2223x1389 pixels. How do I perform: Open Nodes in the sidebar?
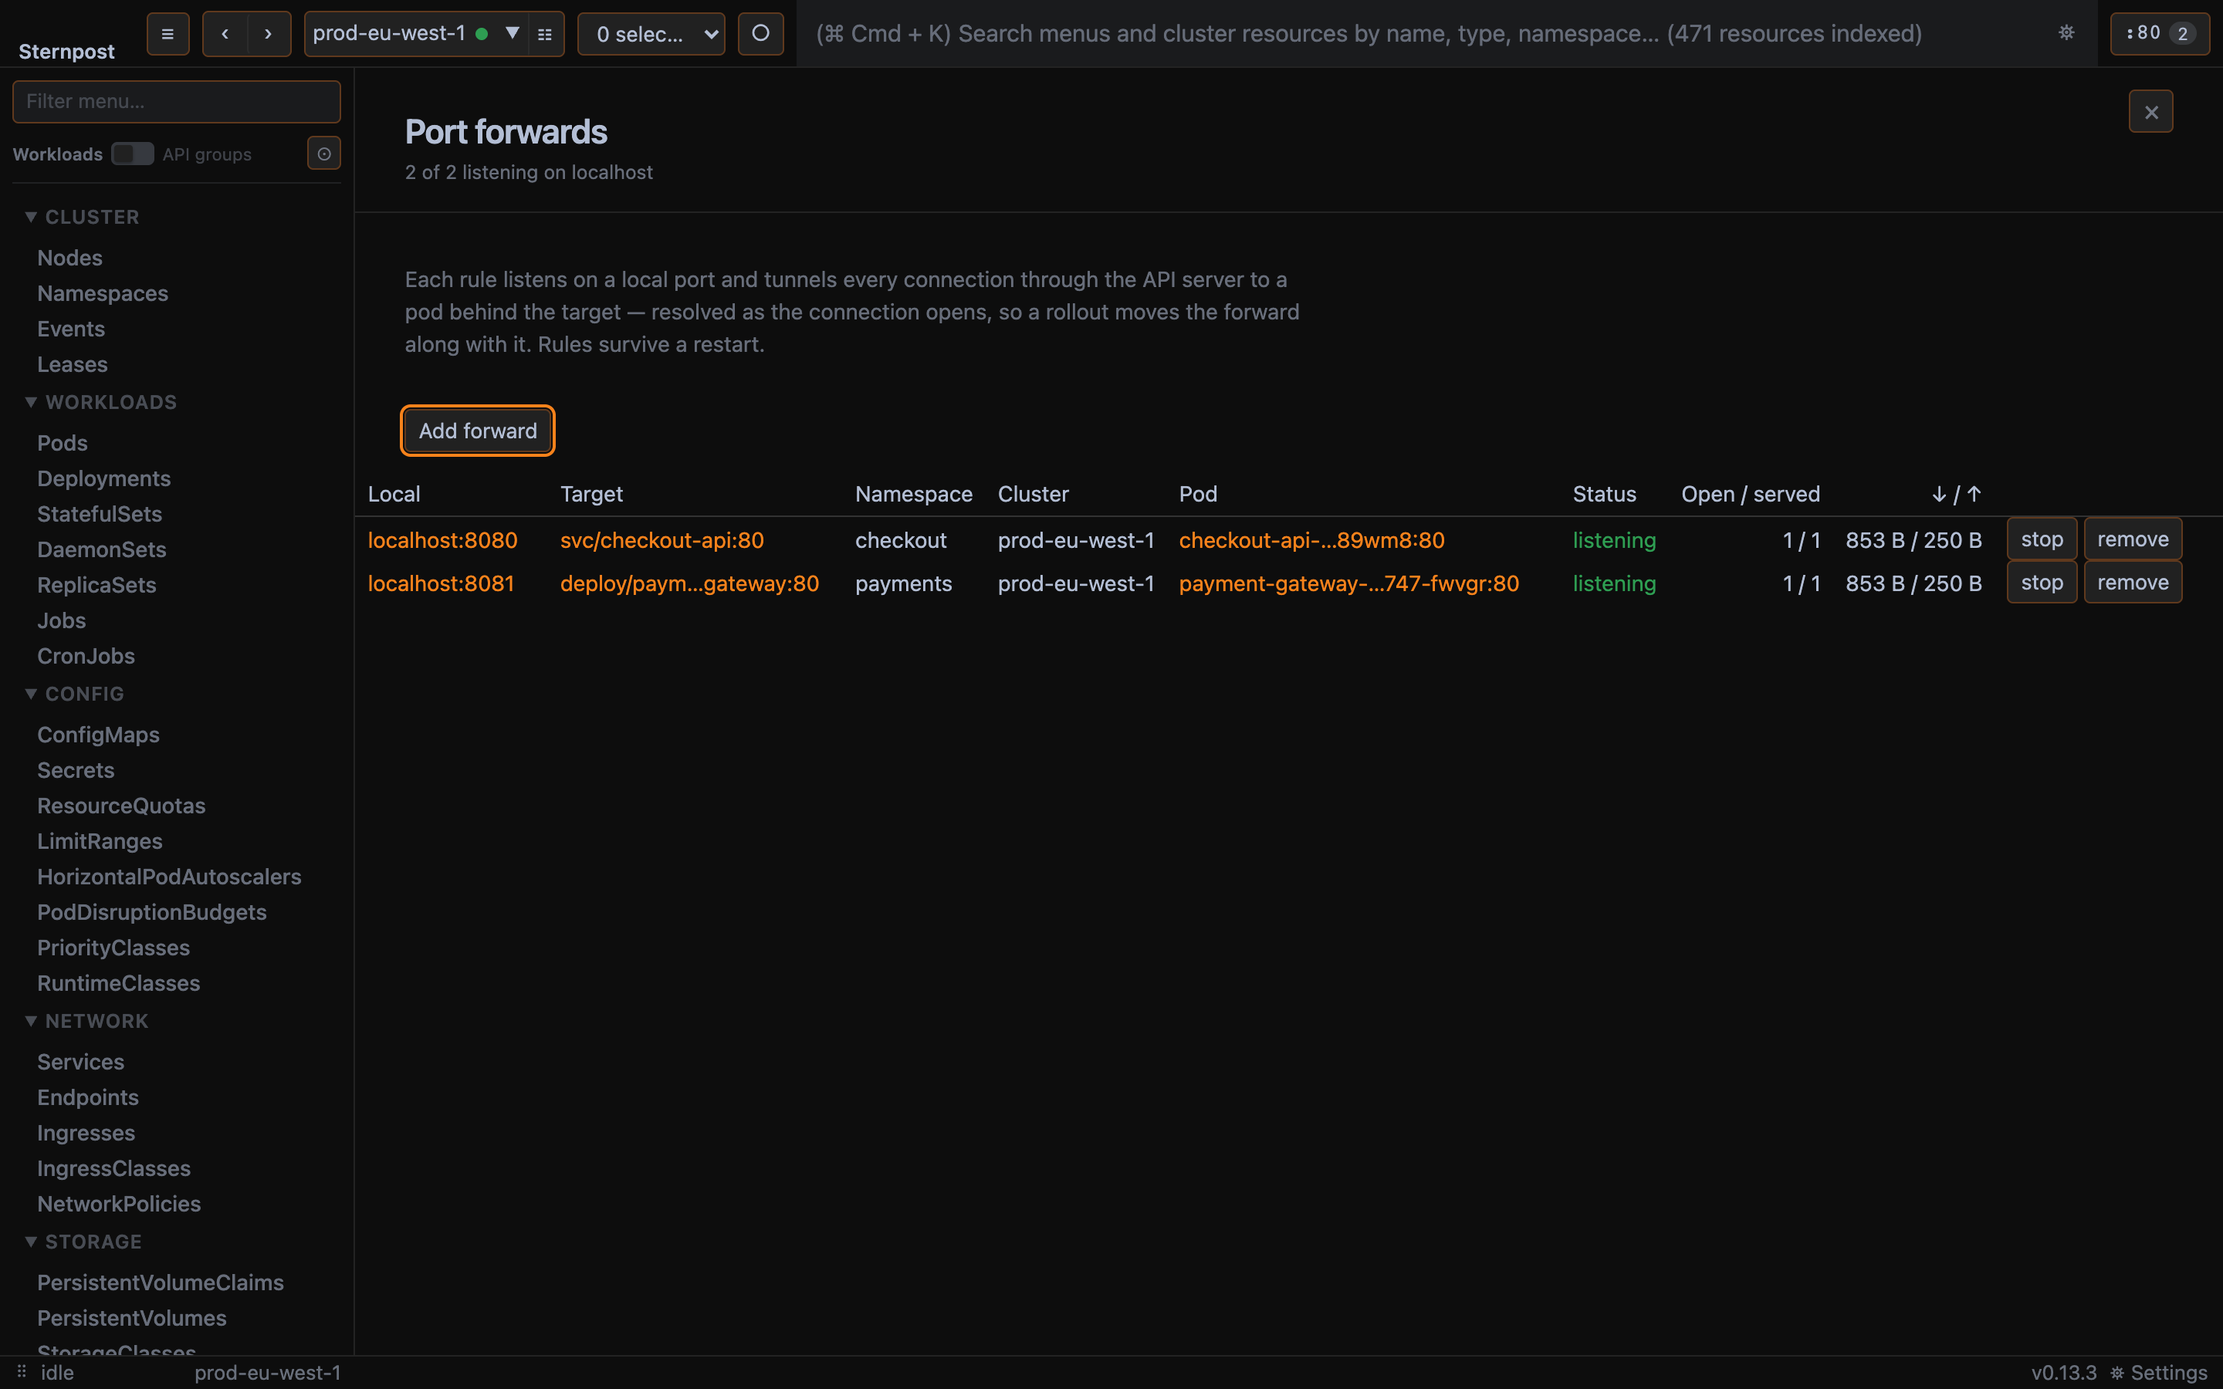point(69,259)
